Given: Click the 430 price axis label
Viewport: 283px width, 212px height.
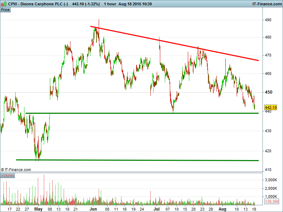Looking at the screenshot, I should coord(268,131).
